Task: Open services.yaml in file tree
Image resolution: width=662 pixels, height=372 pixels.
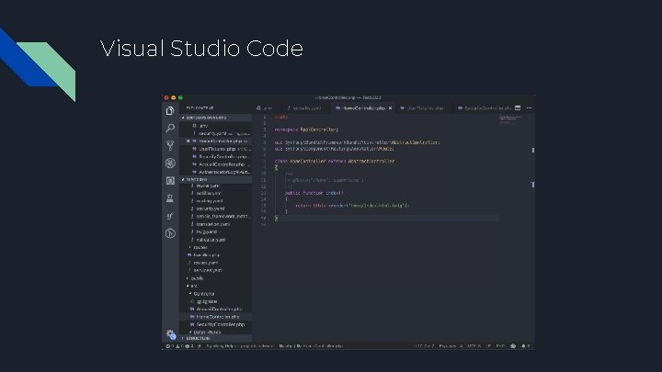Action: (x=208, y=270)
